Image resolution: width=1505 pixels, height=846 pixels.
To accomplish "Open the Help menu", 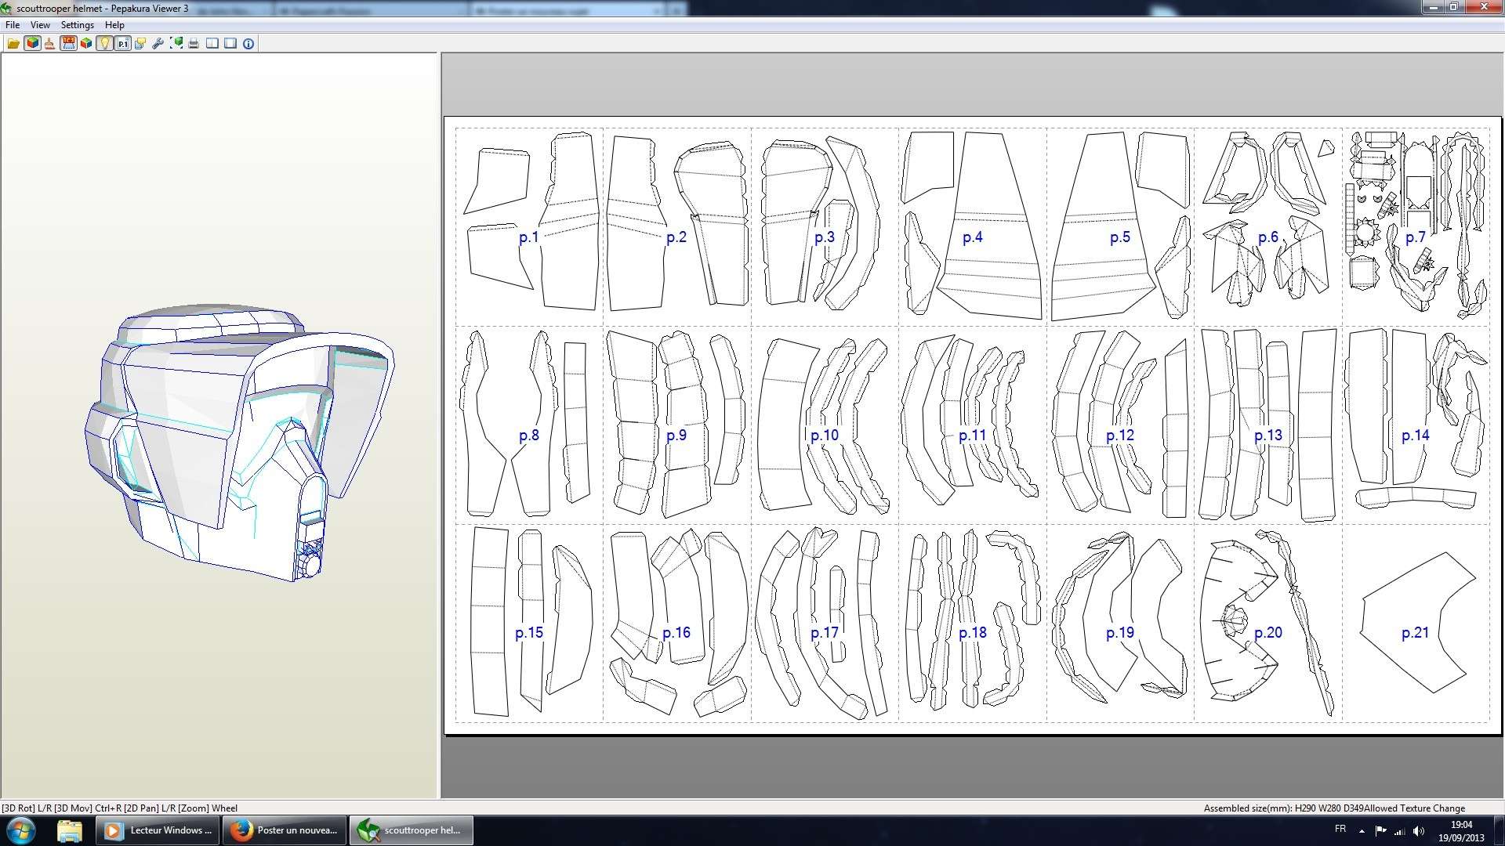I will coord(114,25).
